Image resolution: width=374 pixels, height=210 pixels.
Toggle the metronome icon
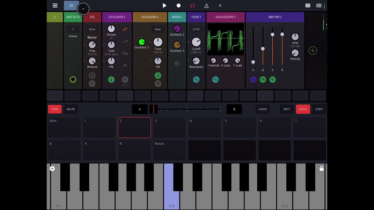(x=206, y=6)
